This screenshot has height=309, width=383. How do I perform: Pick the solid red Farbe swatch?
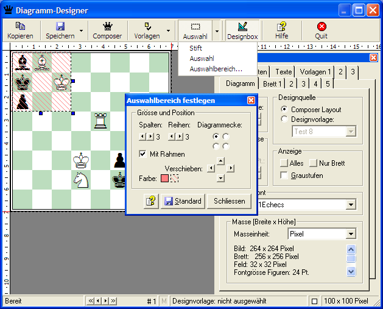[x=164, y=179]
